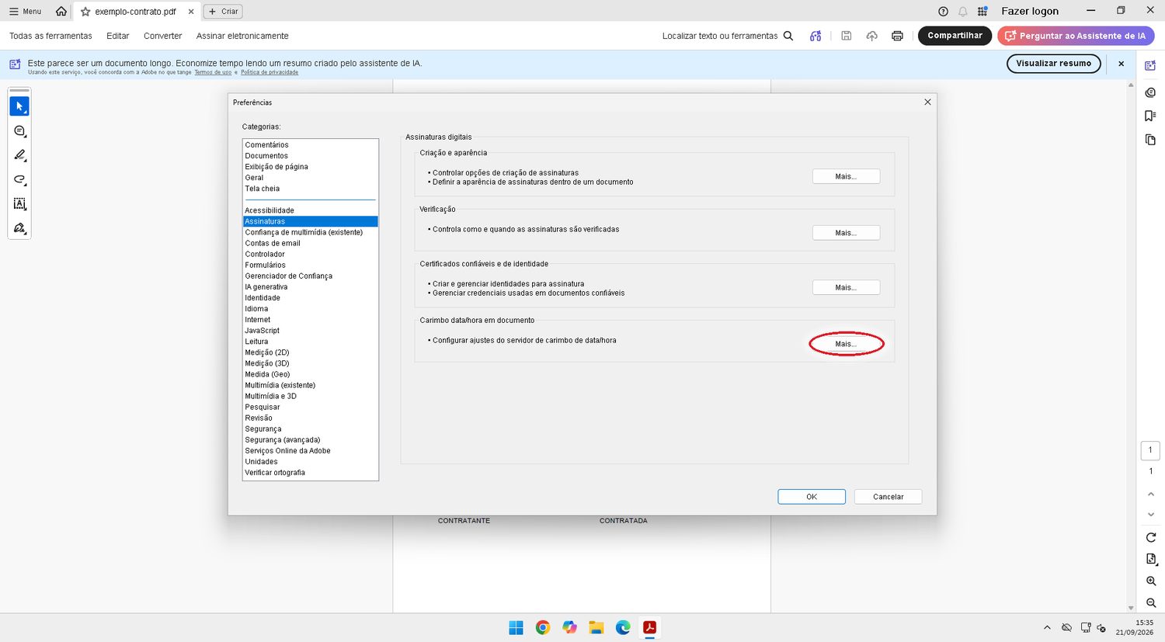This screenshot has height=642, width=1165.
Task: Click the zoom out icon
Action: pos(1151,603)
